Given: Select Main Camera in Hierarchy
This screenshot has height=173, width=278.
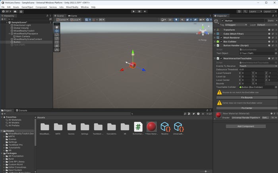Looking at the screenshot, I should click(23, 36).
